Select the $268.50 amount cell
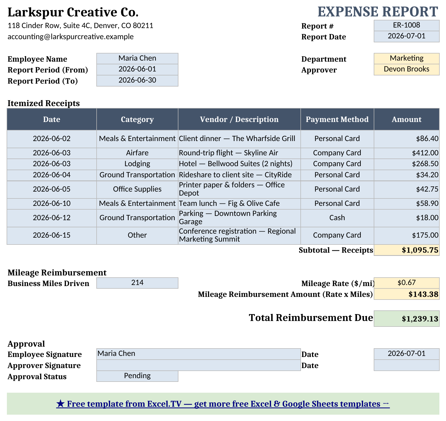 [x=407, y=164]
